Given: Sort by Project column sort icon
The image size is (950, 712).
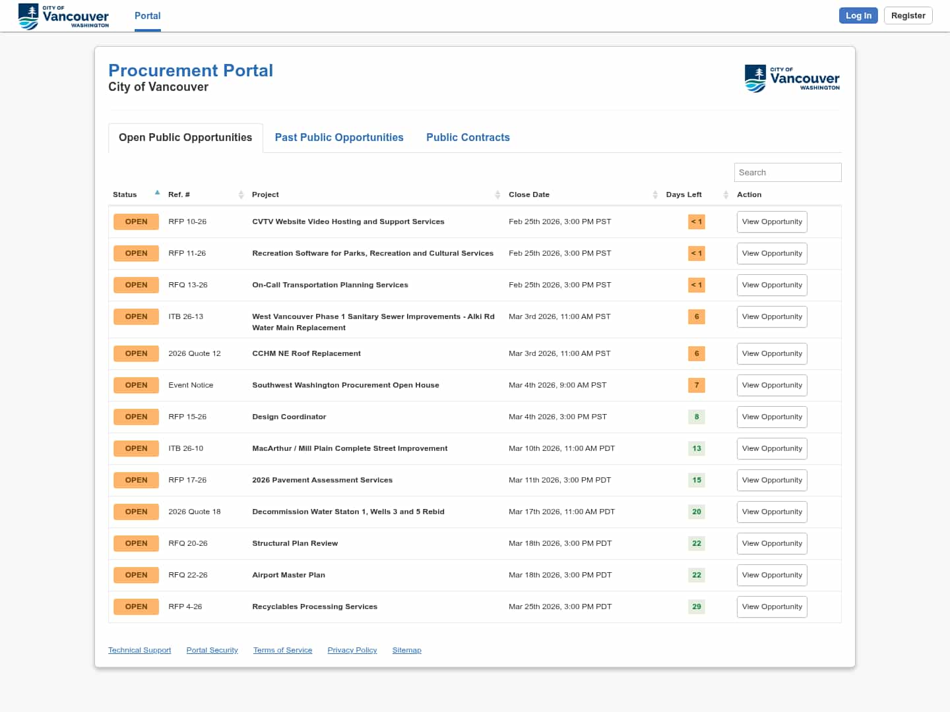Looking at the screenshot, I should pyautogui.click(x=497, y=194).
